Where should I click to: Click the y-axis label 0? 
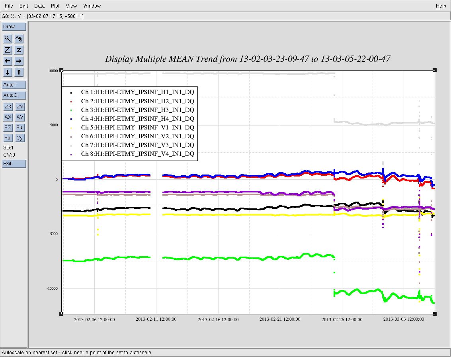[57, 180]
